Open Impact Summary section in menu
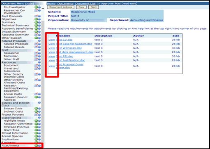Screen dimensions: 210x149 tap(14, 31)
